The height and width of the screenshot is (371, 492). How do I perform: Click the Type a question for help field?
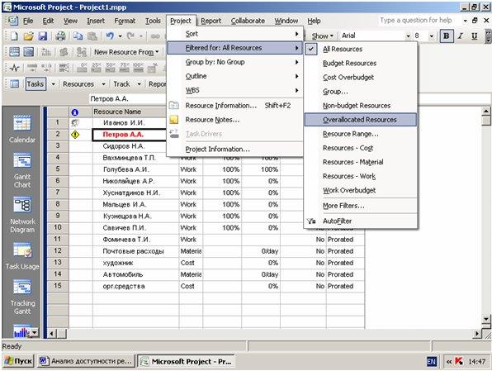(416, 21)
